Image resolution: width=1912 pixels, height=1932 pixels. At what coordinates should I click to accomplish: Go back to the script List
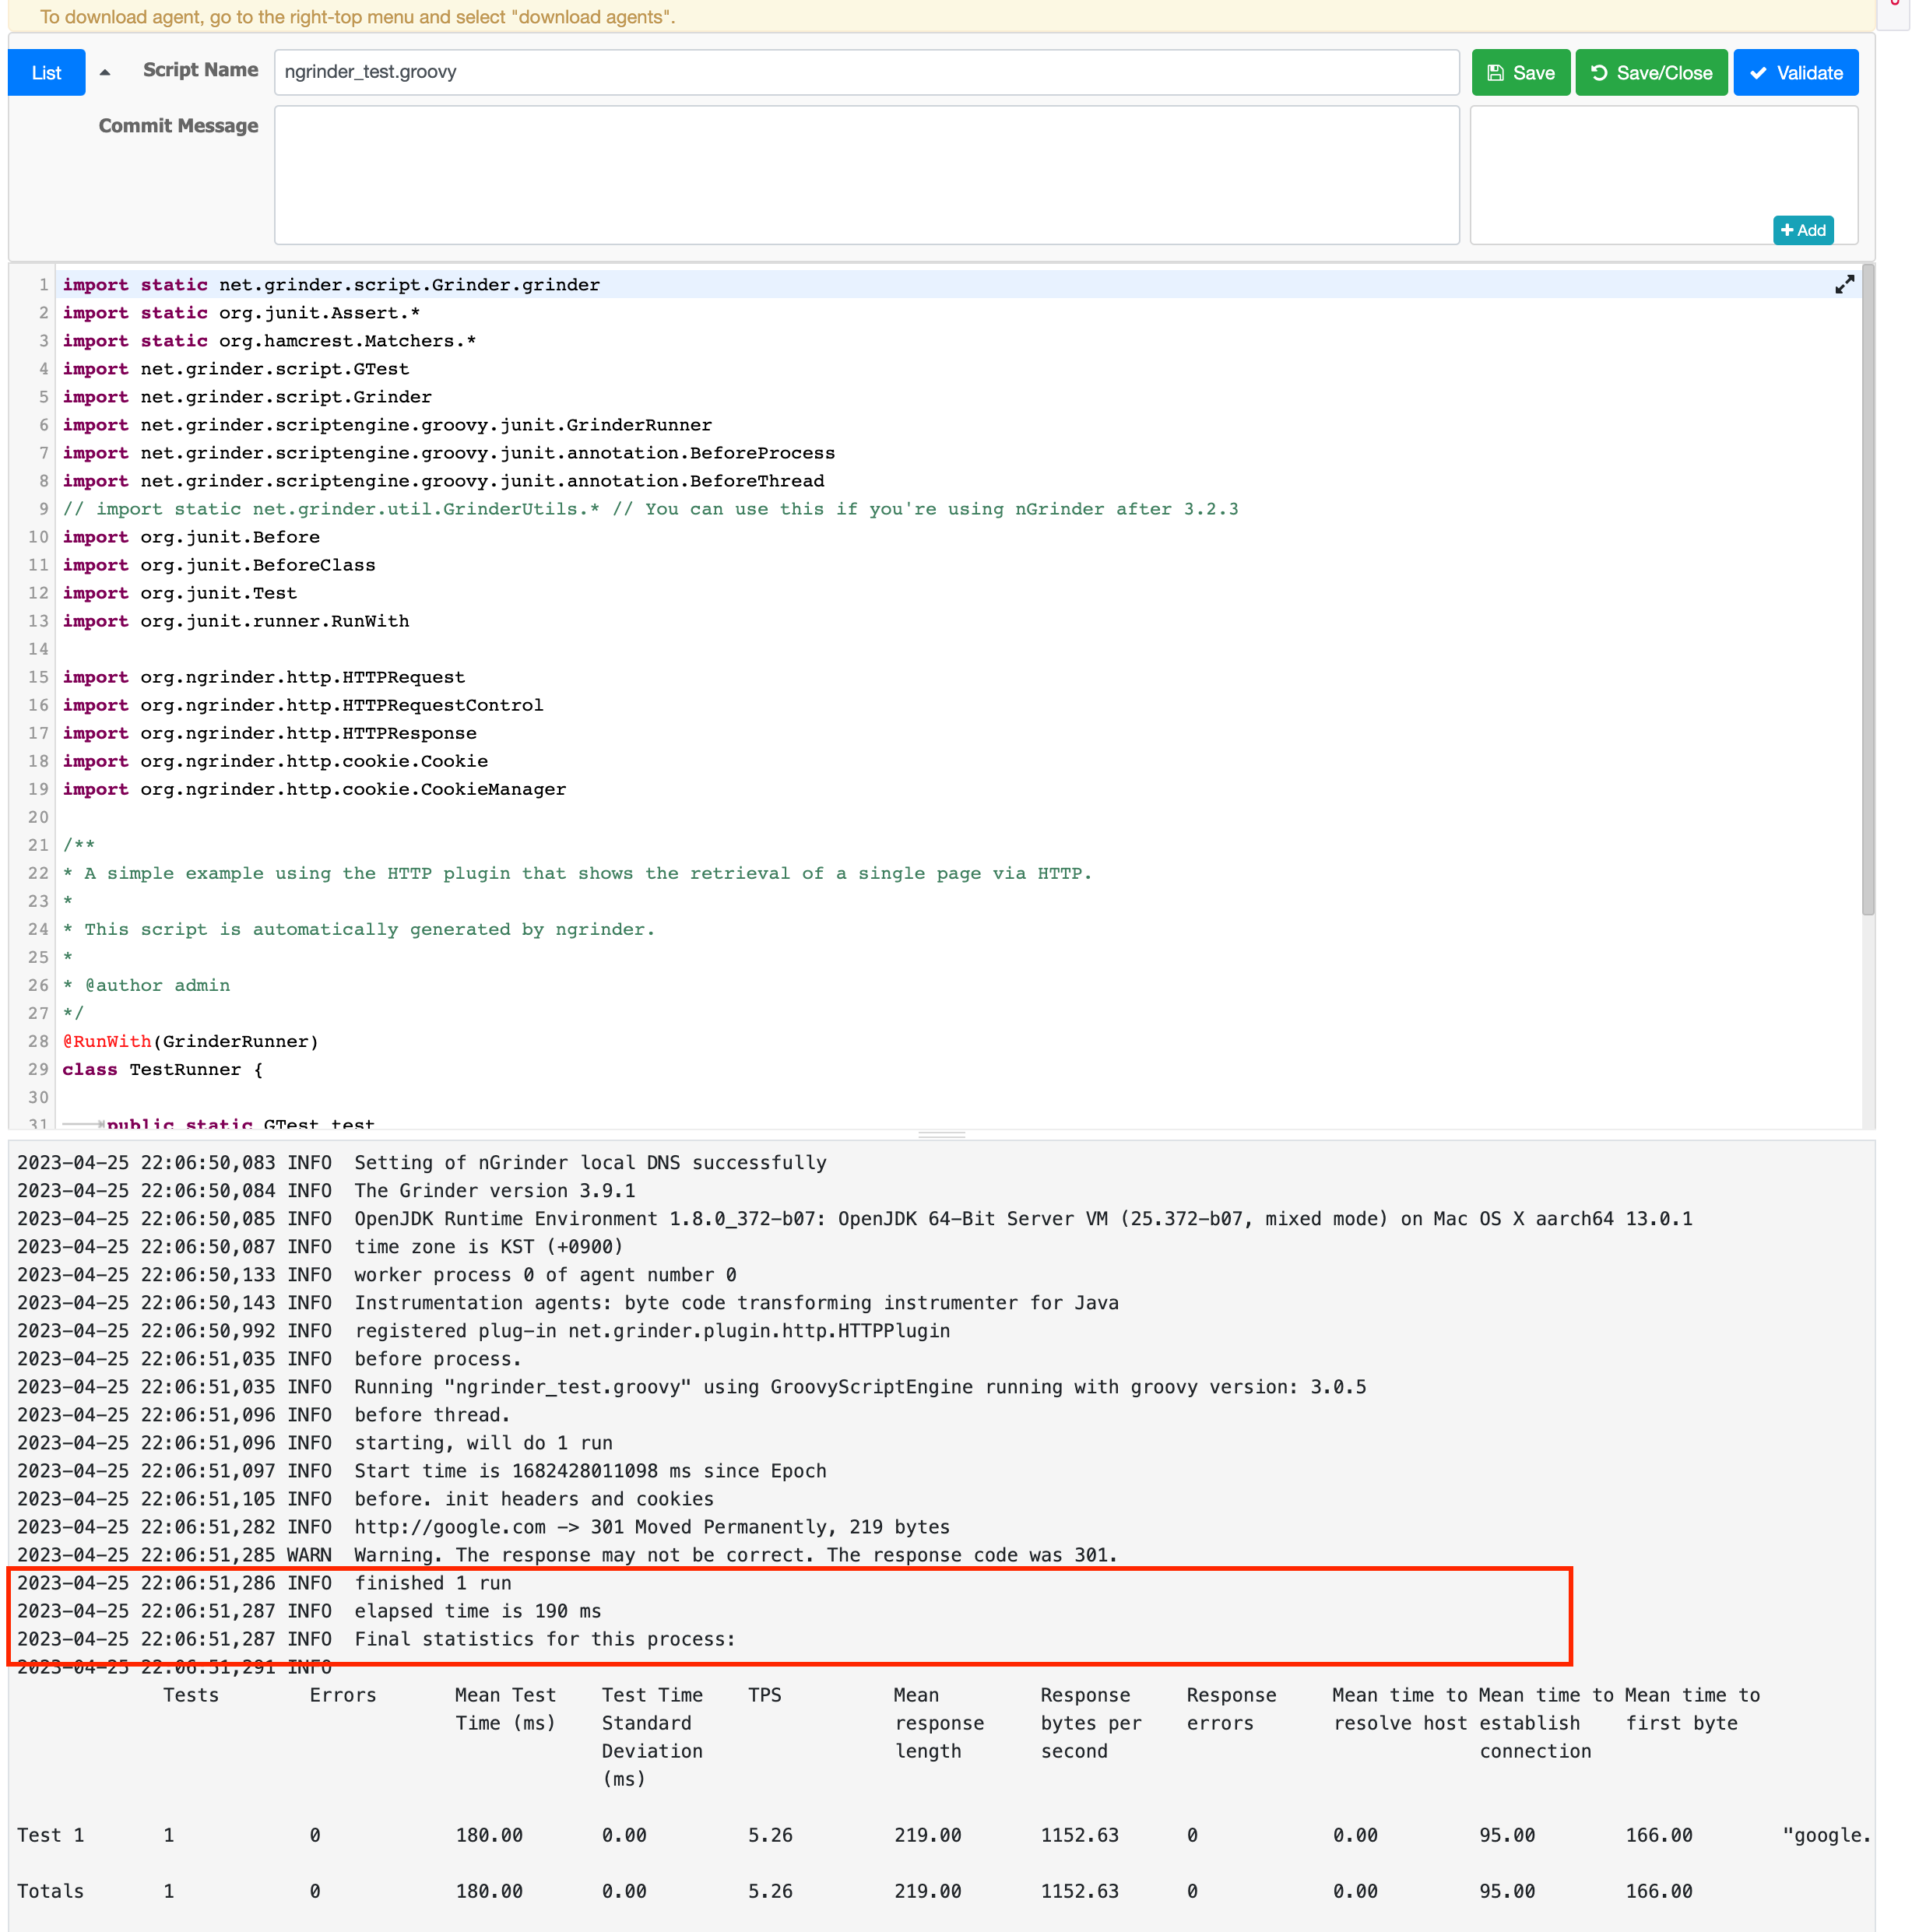46,73
